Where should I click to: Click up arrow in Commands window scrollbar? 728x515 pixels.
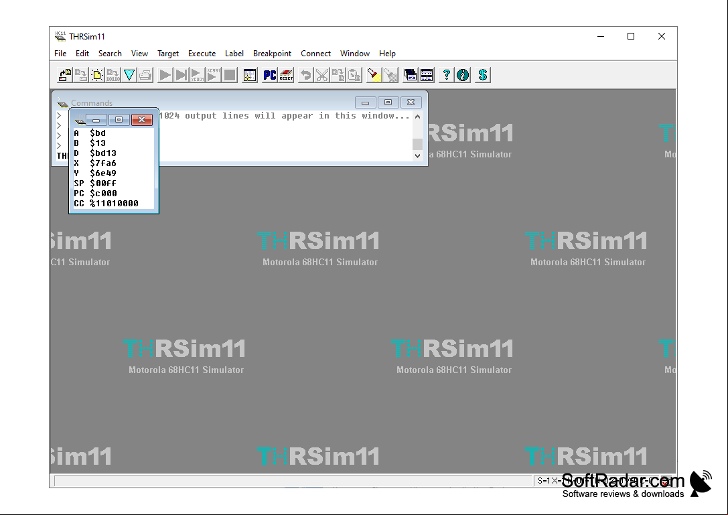click(x=417, y=117)
